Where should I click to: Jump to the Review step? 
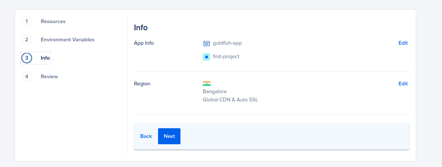coord(49,76)
